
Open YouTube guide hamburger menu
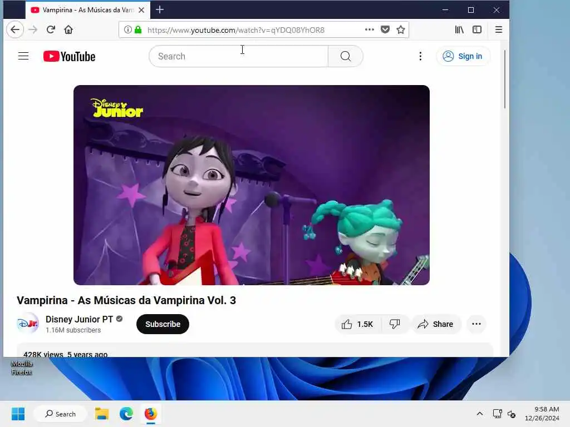(x=23, y=56)
